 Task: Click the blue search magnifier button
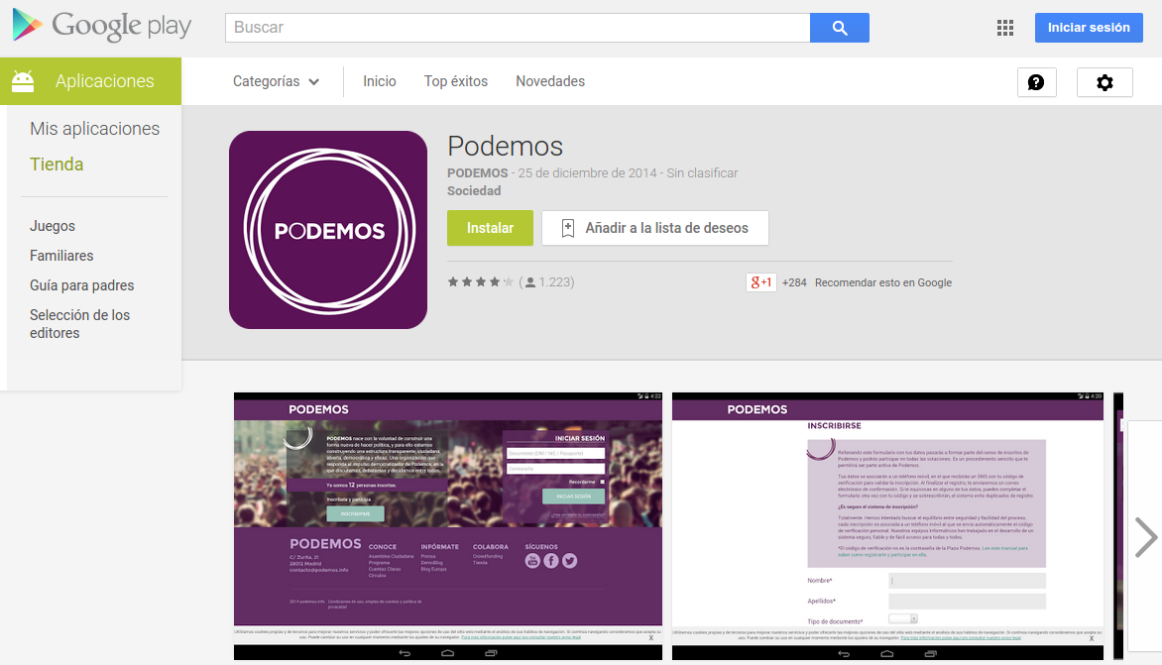(840, 28)
